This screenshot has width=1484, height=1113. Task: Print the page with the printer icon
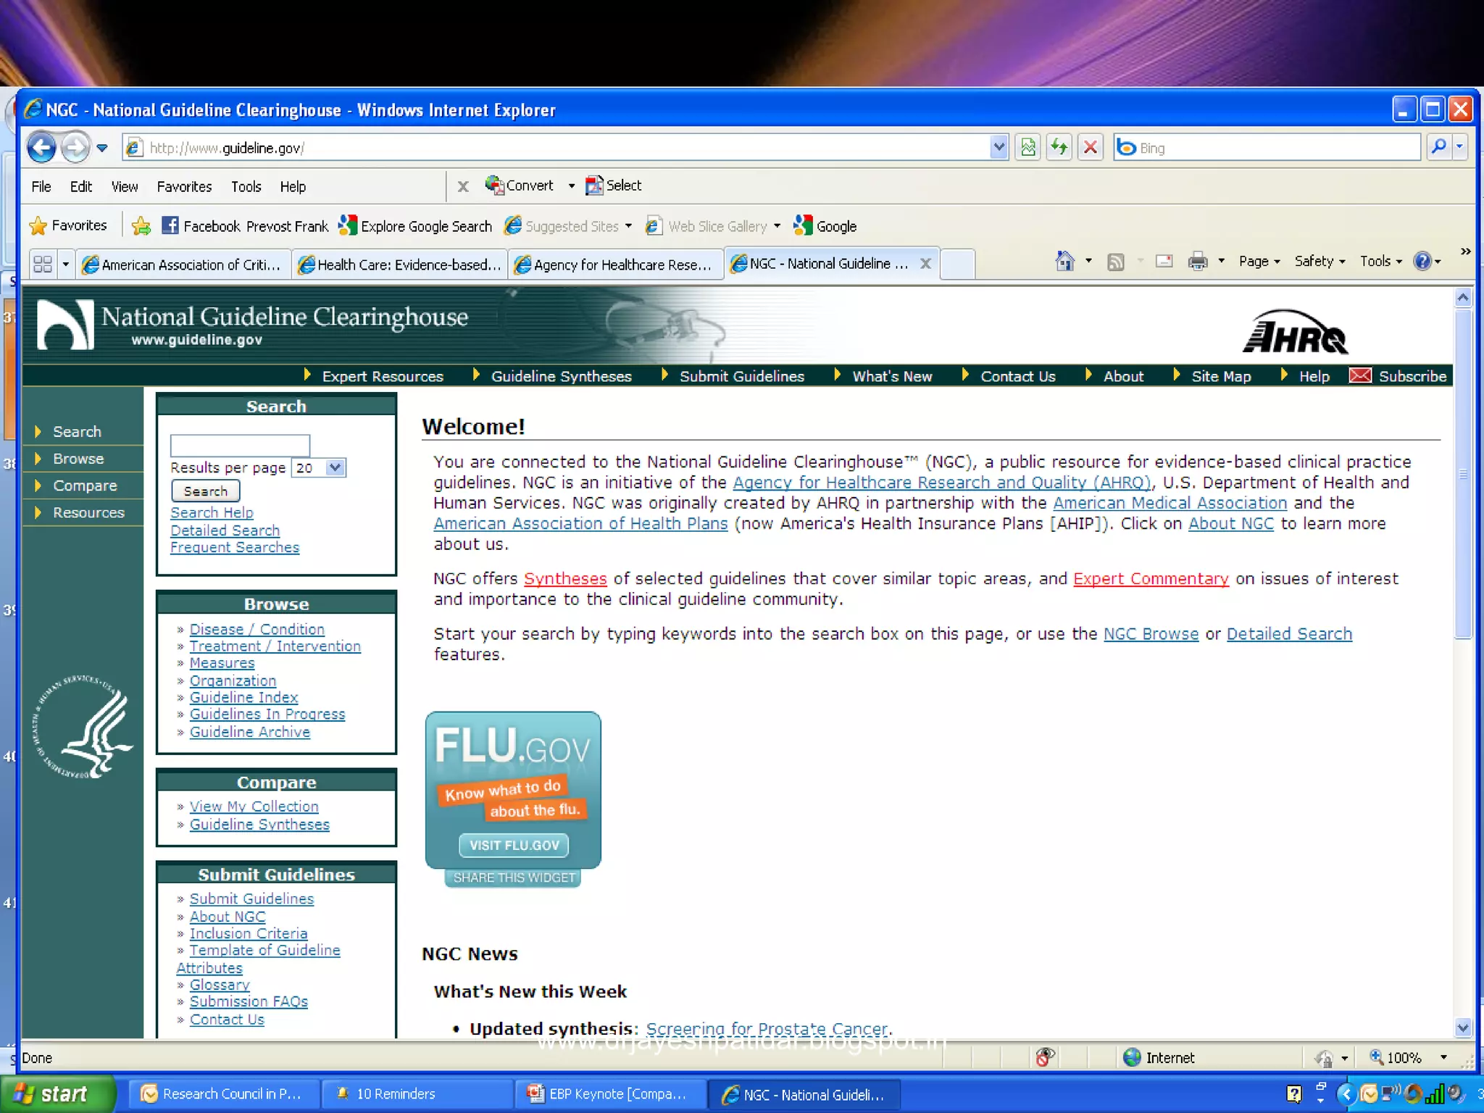1198,261
